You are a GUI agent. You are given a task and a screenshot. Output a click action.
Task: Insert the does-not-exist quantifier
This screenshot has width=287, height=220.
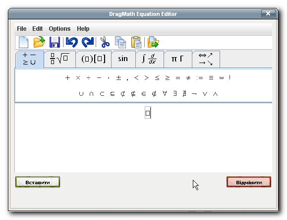(x=184, y=94)
